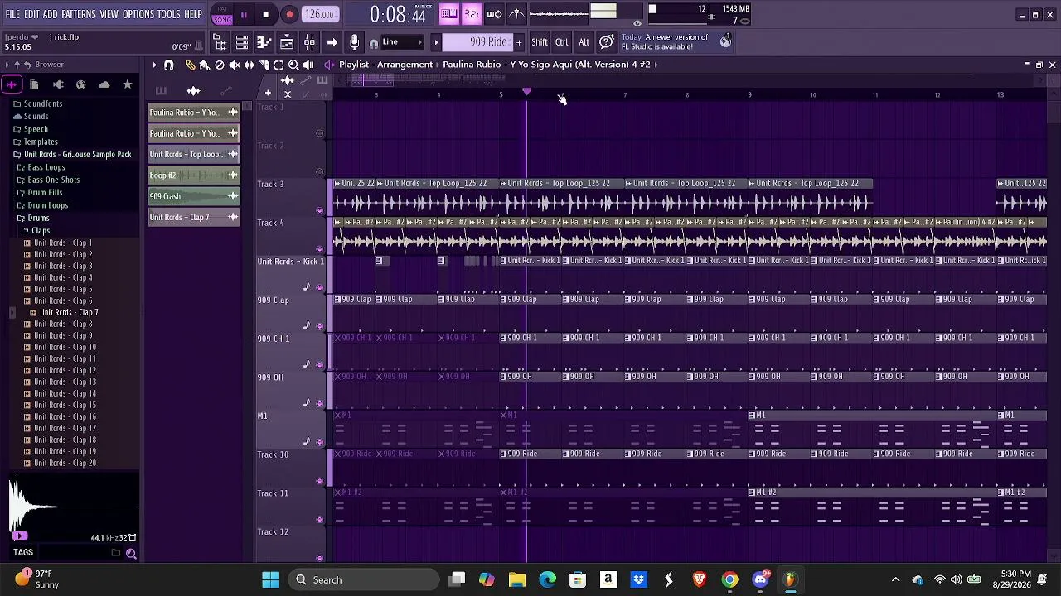The width and height of the screenshot is (1061, 596).
Task: Open the FL Studio news globe icon
Action: (726, 41)
